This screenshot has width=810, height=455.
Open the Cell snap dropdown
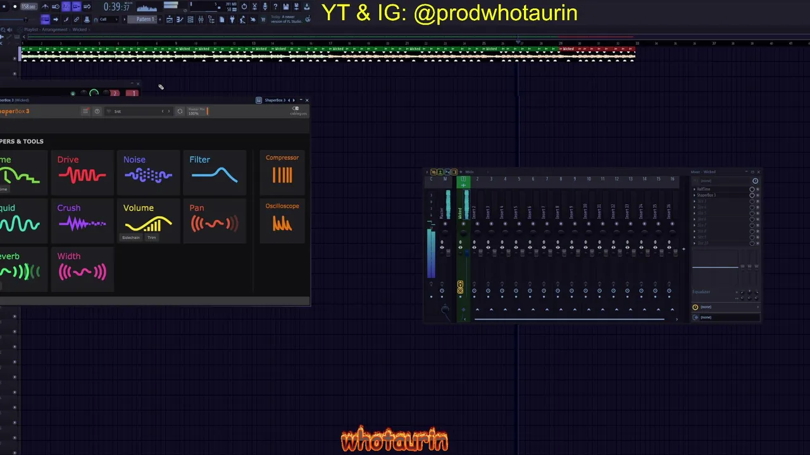click(109, 20)
